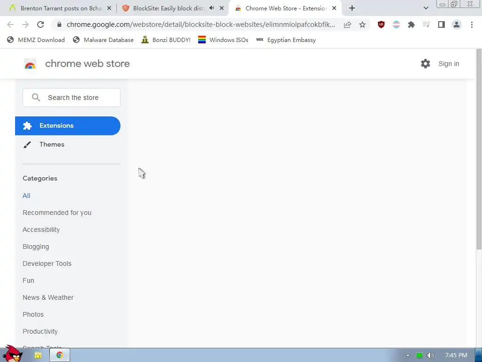
Task: Open the taskbar file explorer icon
Action: (x=38, y=355)
